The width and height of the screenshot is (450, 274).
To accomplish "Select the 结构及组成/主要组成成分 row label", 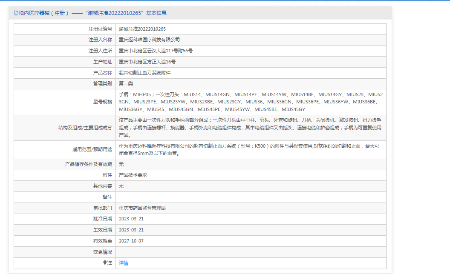I will pos(85,128).
